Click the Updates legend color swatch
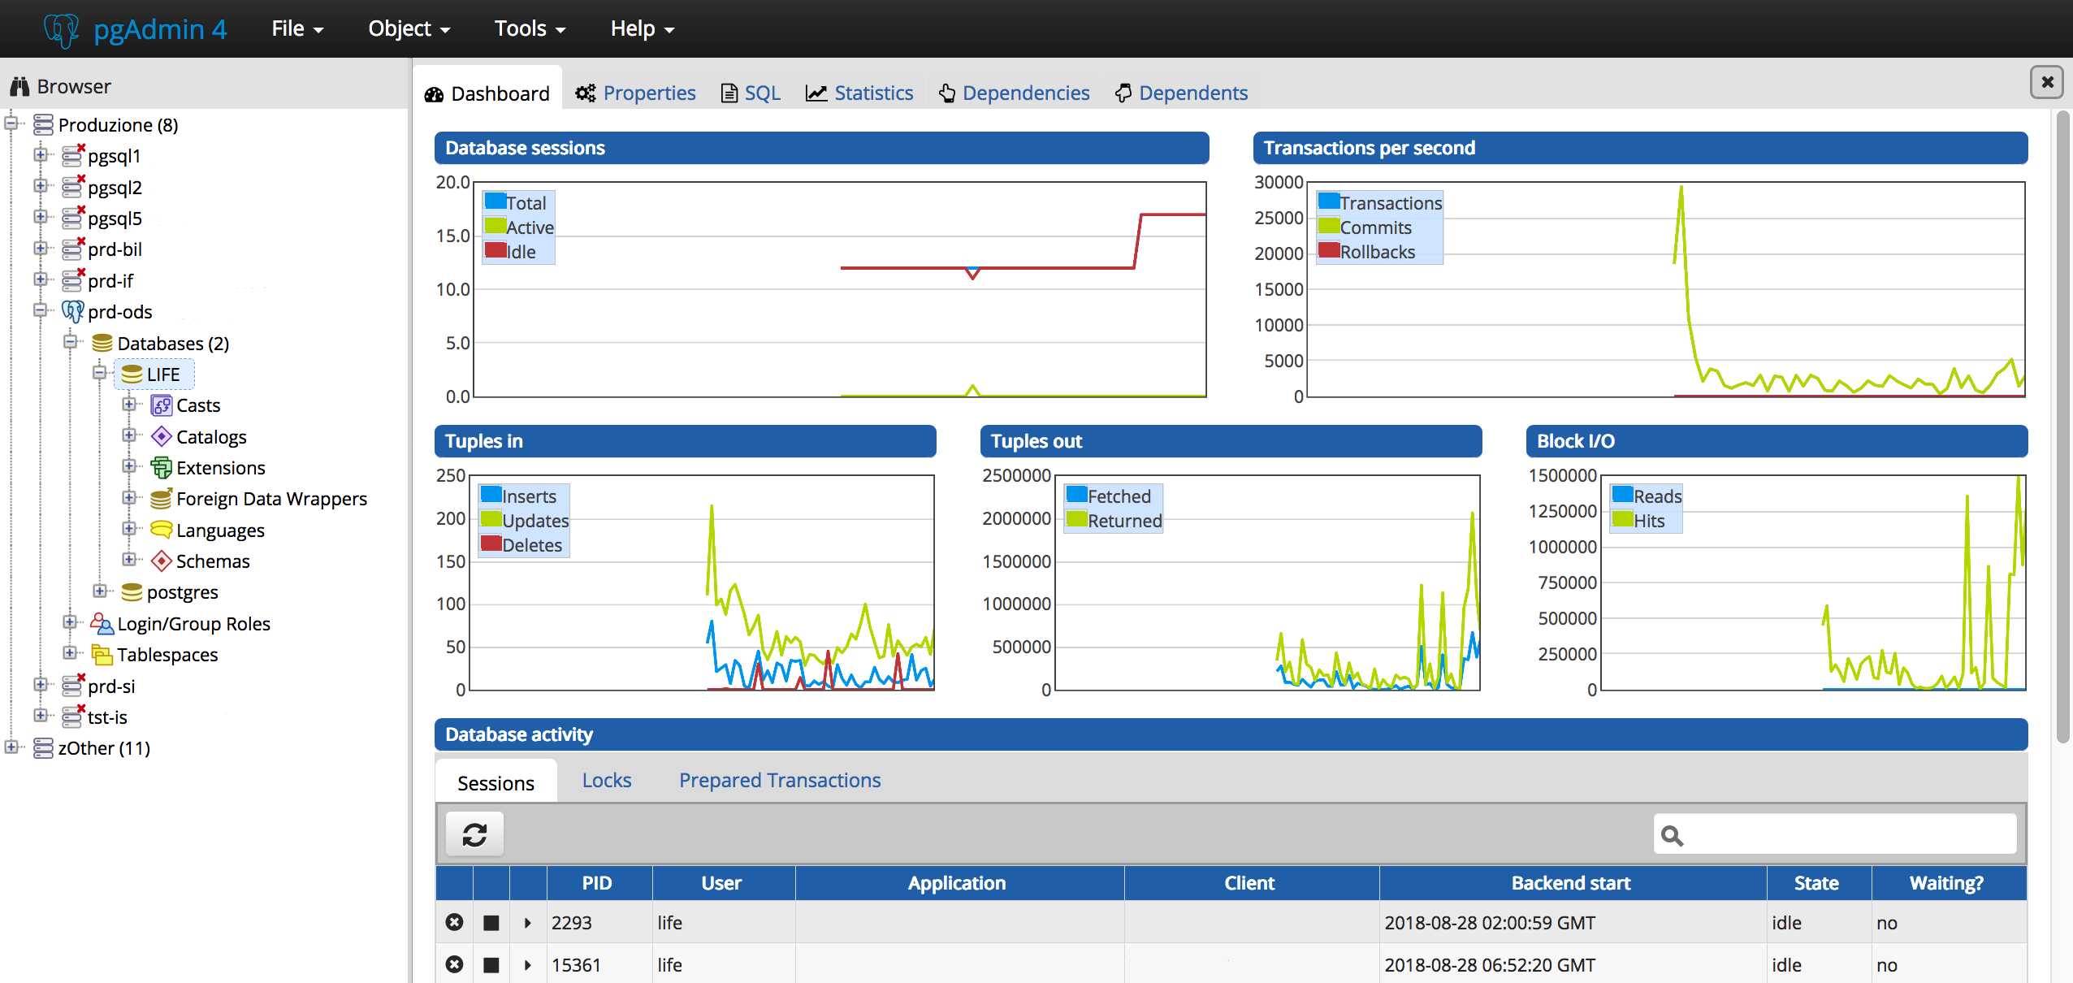This screenshot has height=983, width=2073. click(x=491, y=518)
